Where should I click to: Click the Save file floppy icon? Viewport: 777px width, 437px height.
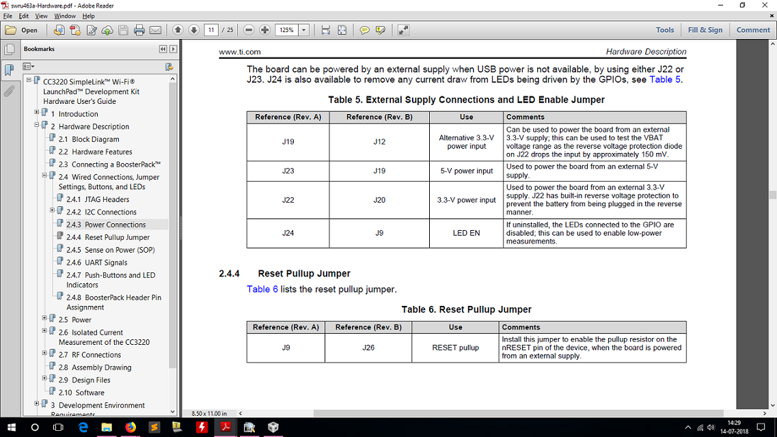pyautogui.click(x=123, y=30)
